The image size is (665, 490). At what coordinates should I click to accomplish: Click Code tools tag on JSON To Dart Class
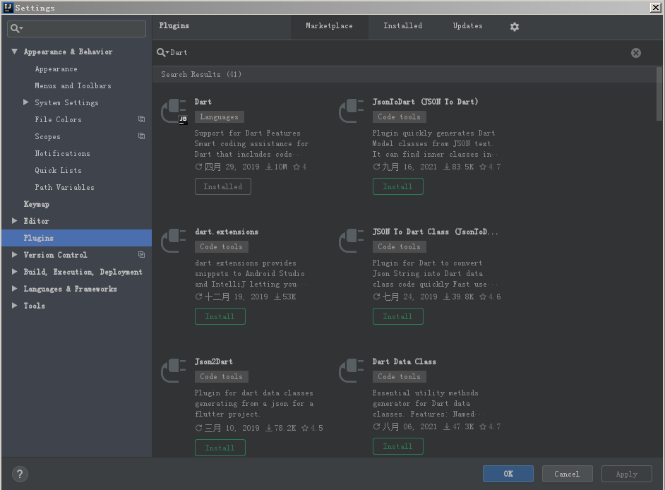coord(399,246)
